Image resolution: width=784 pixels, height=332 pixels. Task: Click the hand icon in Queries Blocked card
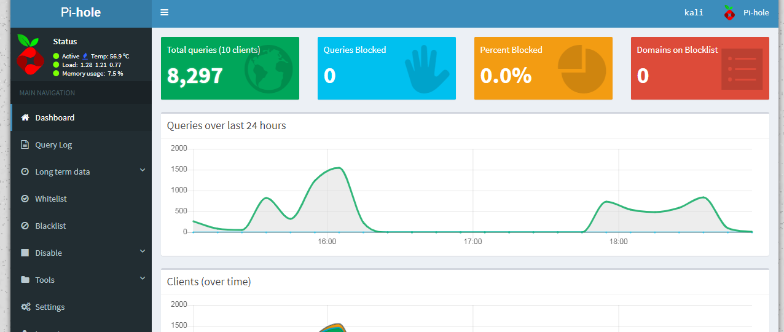point(427,69)
